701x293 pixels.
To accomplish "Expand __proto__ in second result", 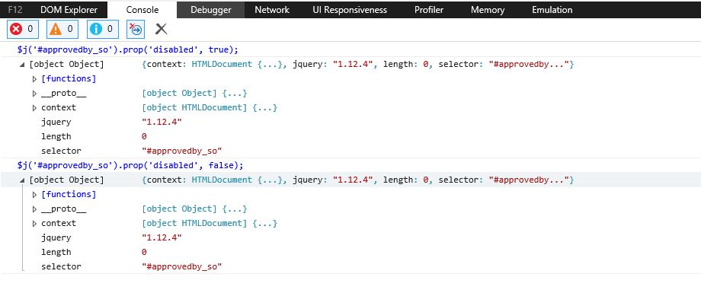I will click(x=34, y=209).
